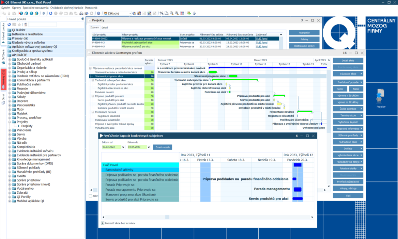Screen dimensions: 398x239
Task: Toggle 'Zobraziť akcie bez termínov' checkbox
Action: (103, 223)
